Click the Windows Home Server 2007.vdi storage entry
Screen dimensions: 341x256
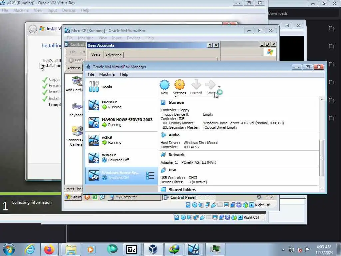pos(243,123)
